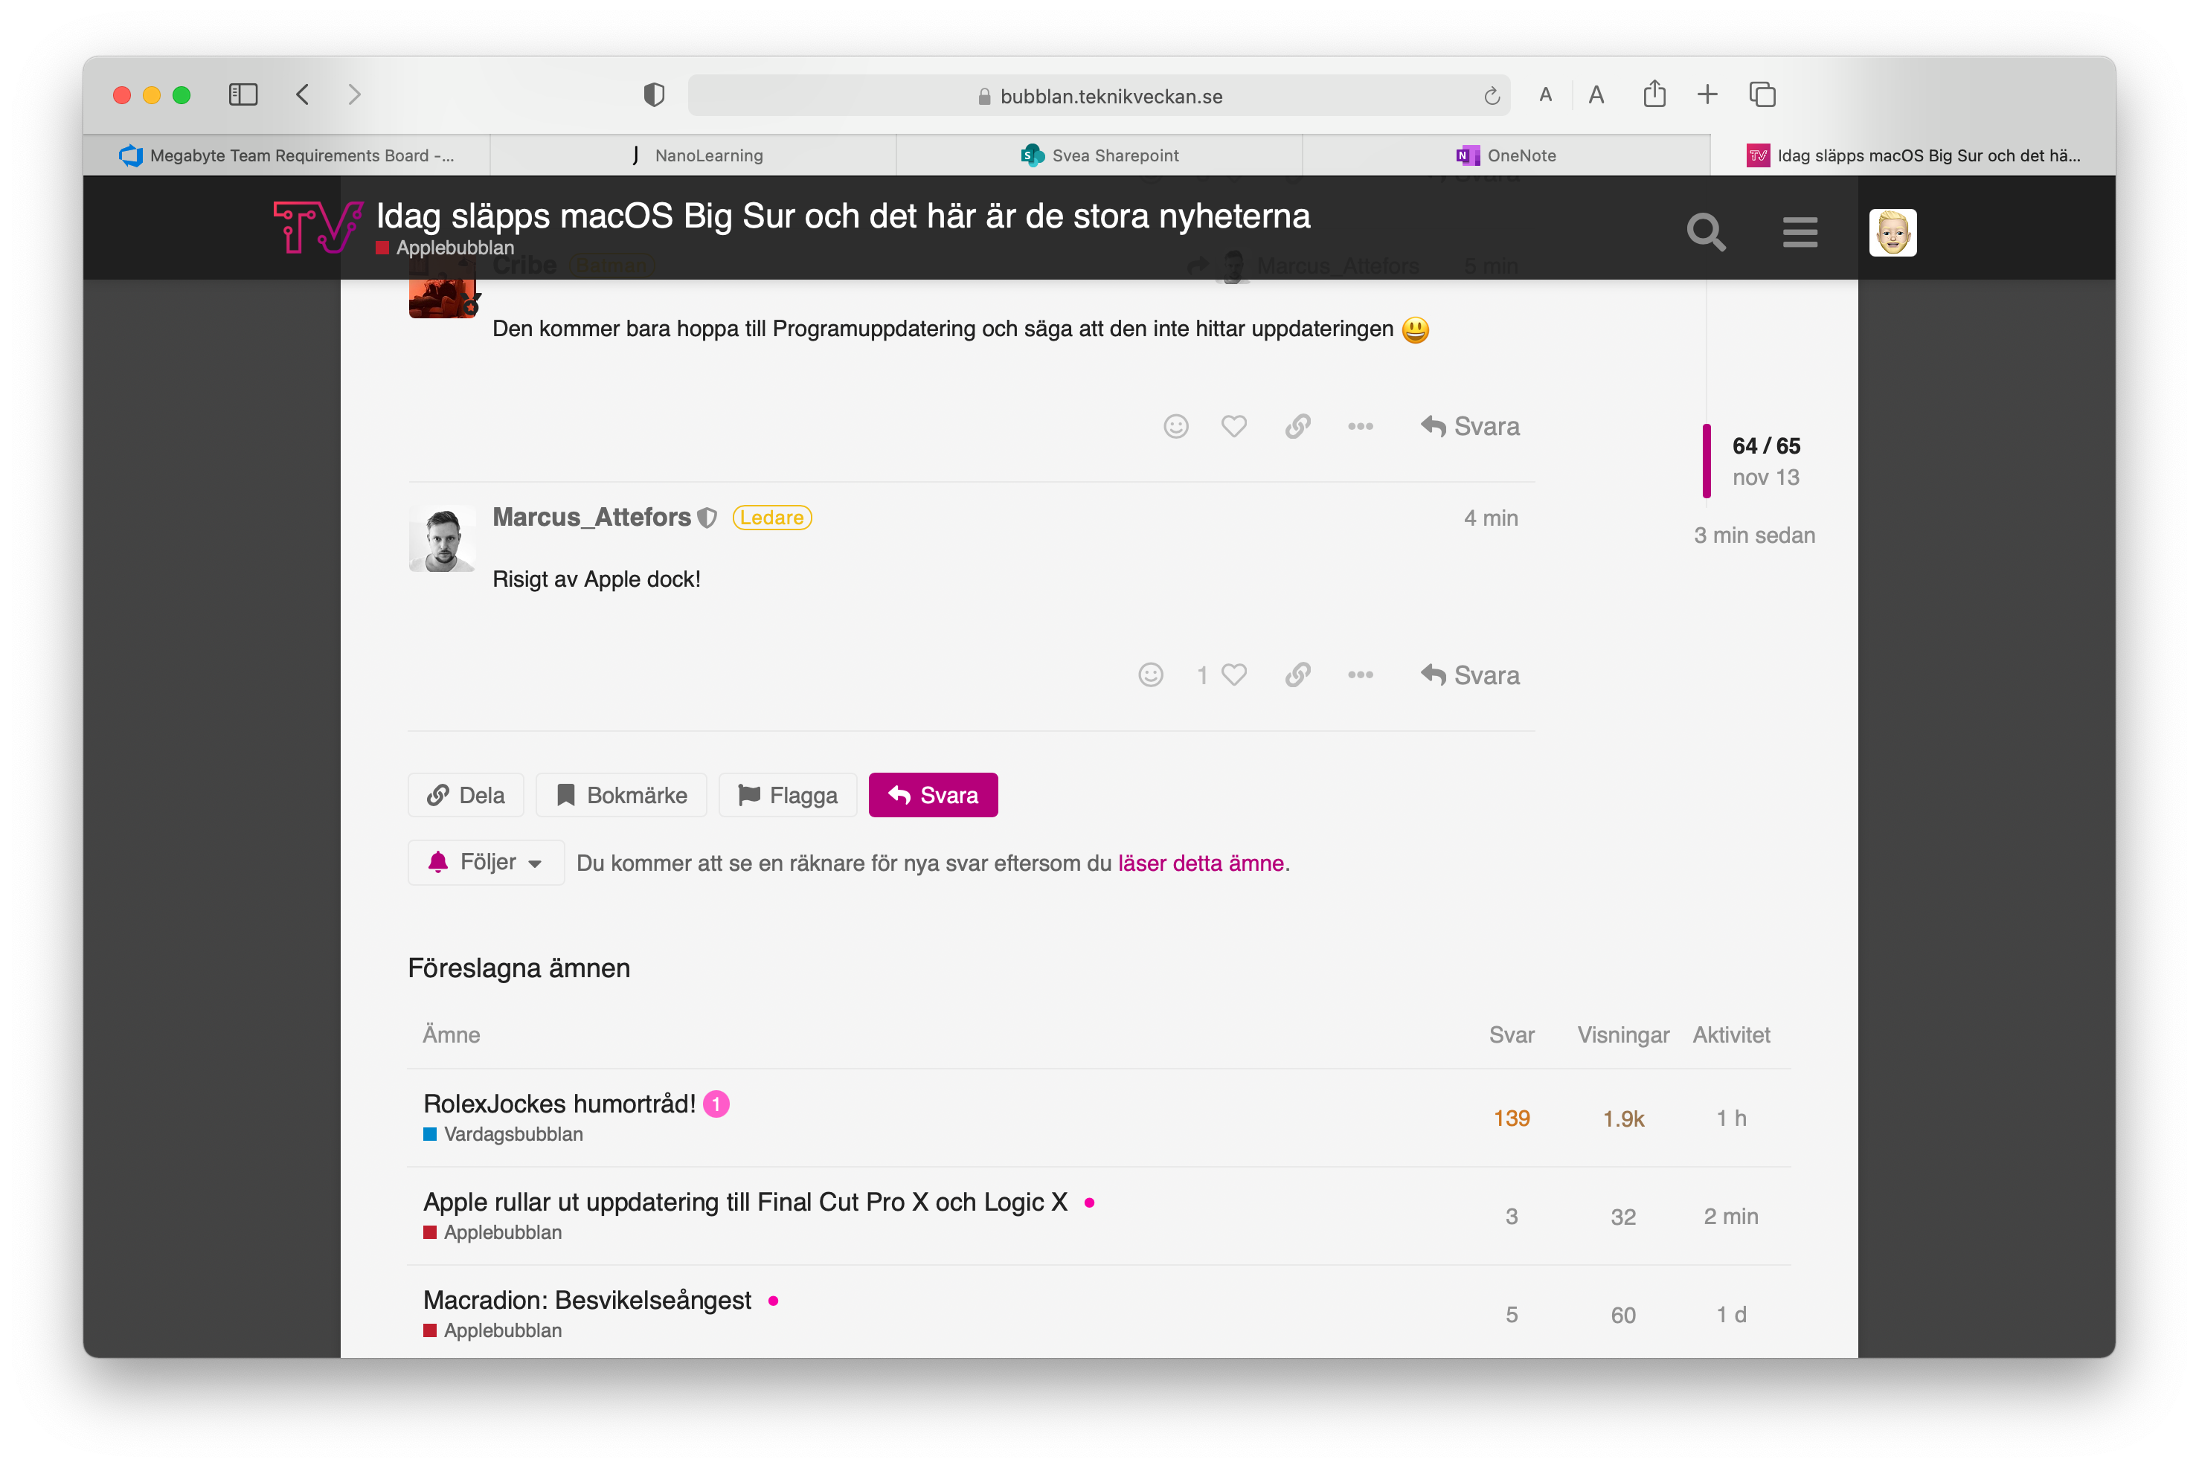Show the tab overview
The width and height of the screenshot is (2199, 1468).
1762,94
